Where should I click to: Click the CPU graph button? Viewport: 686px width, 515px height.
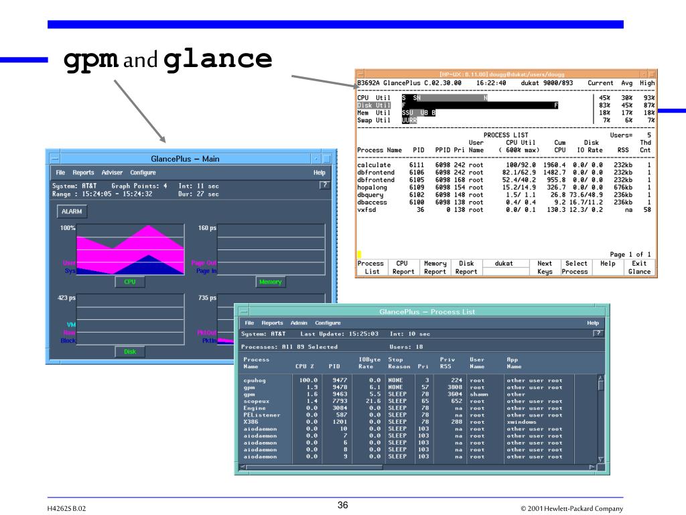(130, 282)
